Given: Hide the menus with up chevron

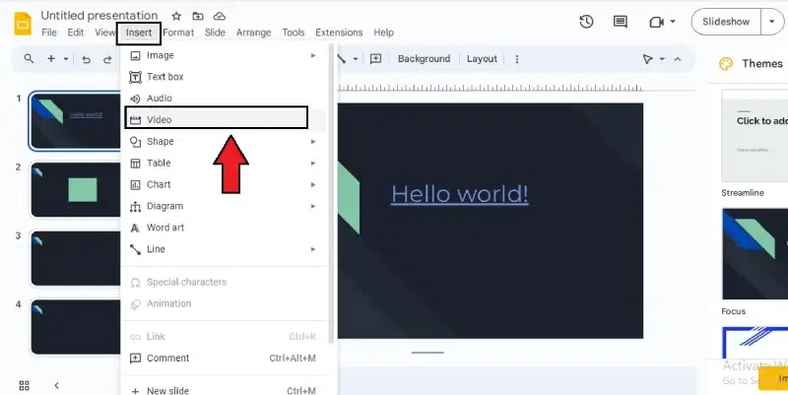Looking at the screenshot, I should [x=678, y=59].
